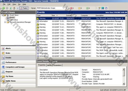128x91 pixels.
Task: Open the Reporting Console toolbar icon
Action: click(x=106, y=8)
